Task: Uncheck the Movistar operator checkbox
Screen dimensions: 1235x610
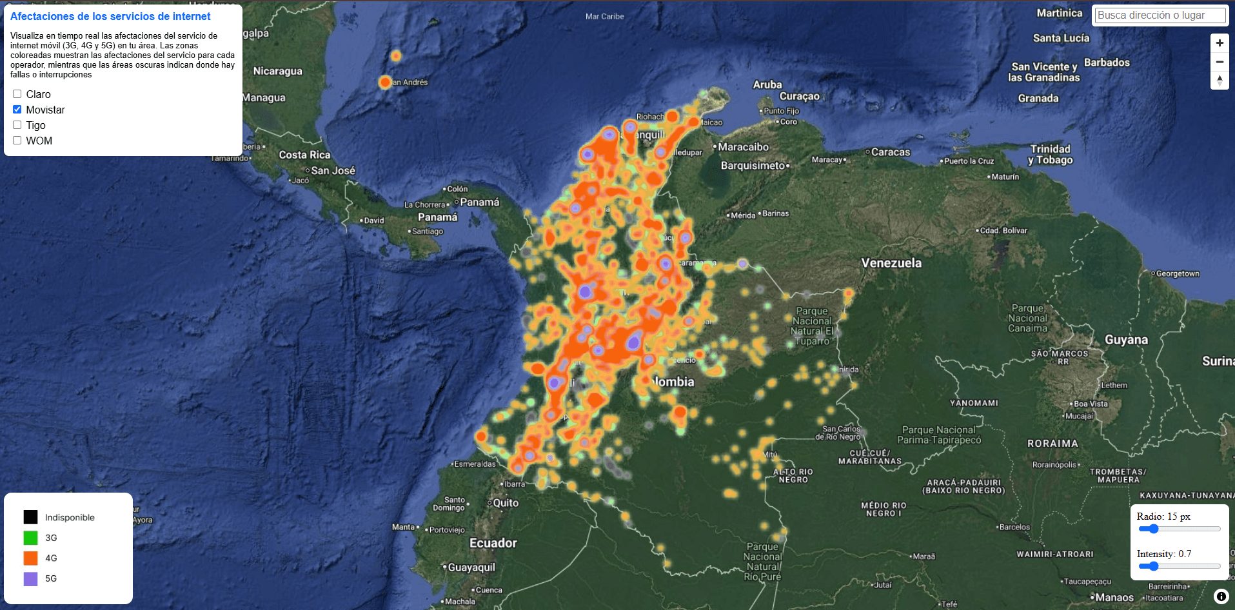Action: (17, 110)
